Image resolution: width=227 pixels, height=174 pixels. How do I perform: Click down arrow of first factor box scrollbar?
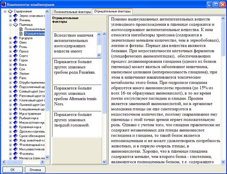coord(99,55)
